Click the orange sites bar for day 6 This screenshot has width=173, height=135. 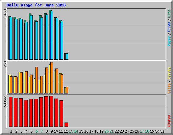pos(36,80)
